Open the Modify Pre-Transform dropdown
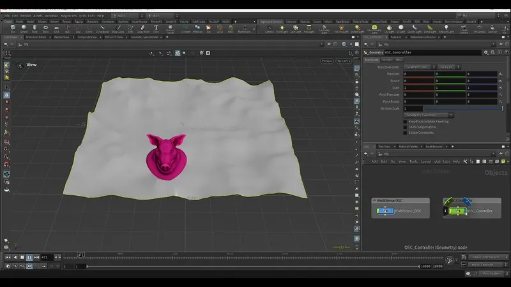 [x=428, y=115]
